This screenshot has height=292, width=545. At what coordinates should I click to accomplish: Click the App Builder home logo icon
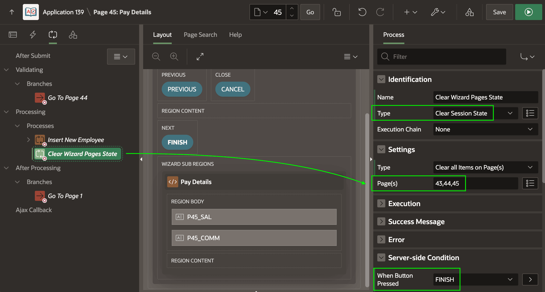31,12
